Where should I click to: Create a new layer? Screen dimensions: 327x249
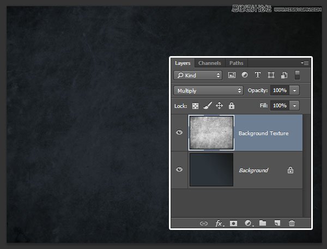[x=277, y=223]
